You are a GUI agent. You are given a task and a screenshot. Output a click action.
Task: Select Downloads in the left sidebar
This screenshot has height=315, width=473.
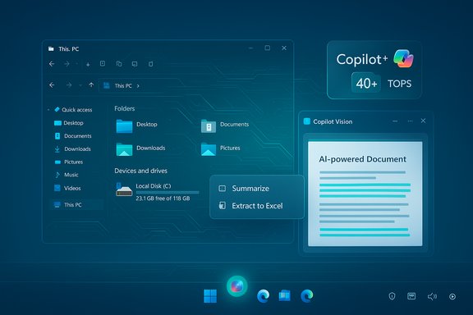tap(72, 149)
